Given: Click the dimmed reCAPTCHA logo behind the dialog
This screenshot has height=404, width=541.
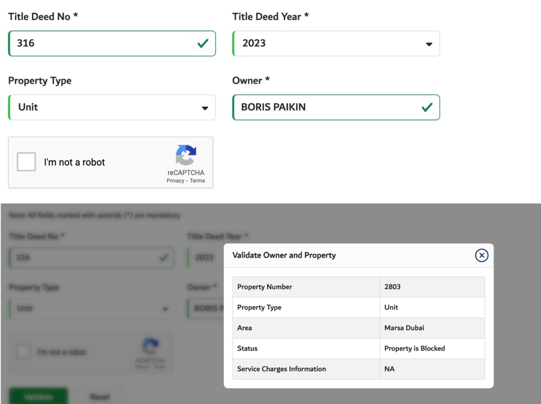Looking at the screenshot, I should click(150, 347).
